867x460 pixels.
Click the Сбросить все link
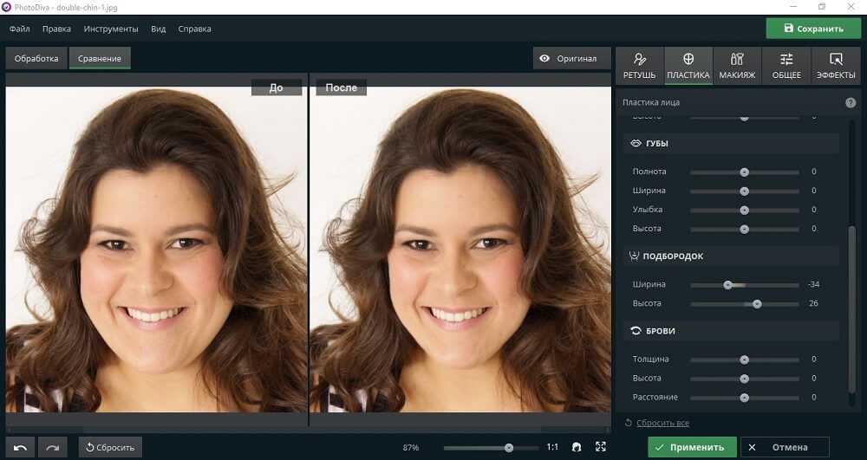662,423
